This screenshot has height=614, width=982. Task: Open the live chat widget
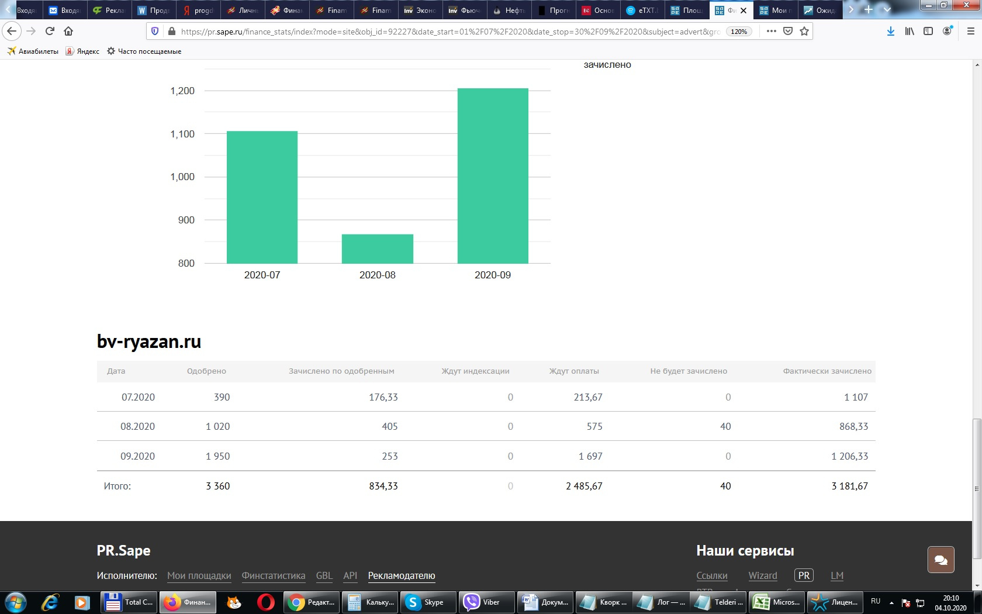coord(941,560)
